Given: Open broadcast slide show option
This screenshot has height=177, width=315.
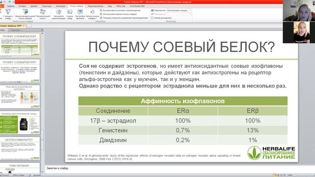Looking at the screenshot, I should click(25, 14).
